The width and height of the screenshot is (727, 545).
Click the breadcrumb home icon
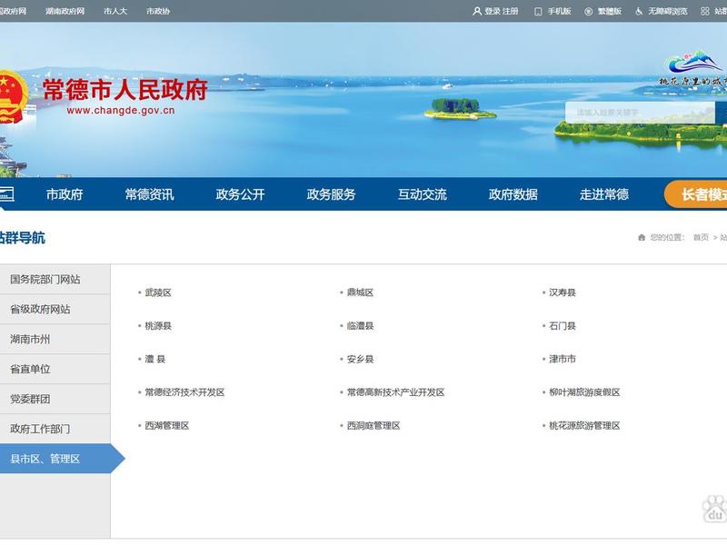pyautogui.click(x=642, y=237)
